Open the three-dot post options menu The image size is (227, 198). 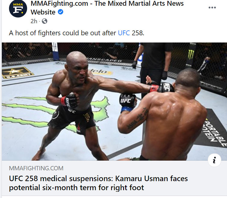212,8
